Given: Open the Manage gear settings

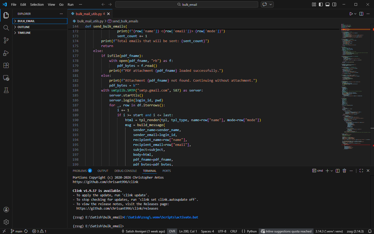Looking at the screenshot, I should (x=6, y=222).
